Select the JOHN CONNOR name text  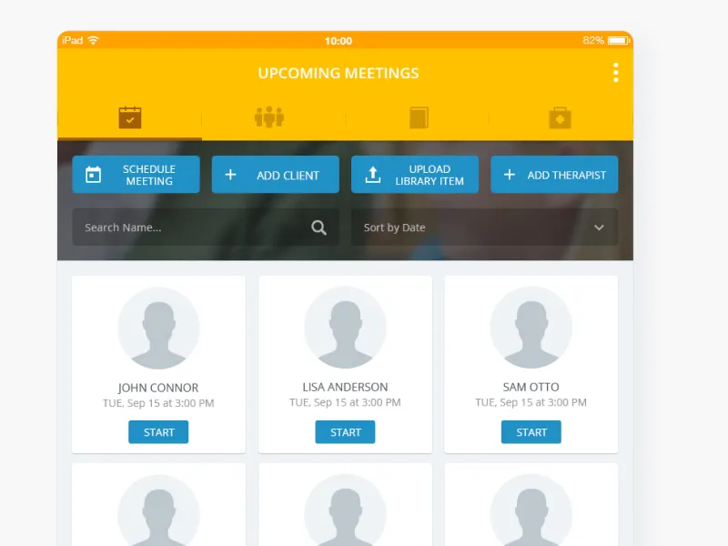(158, 388)
